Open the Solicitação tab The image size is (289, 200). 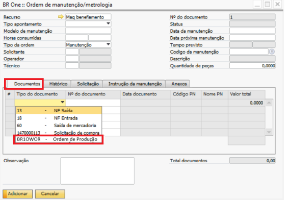(x=88, y=84)
